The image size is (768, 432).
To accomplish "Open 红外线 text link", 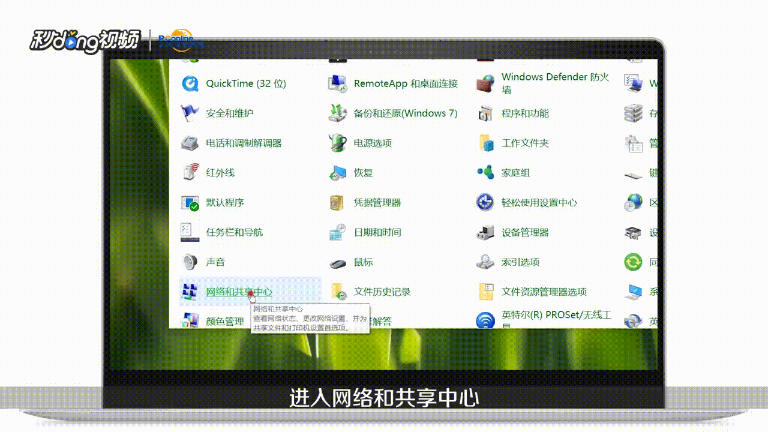I will pos(220,172).
